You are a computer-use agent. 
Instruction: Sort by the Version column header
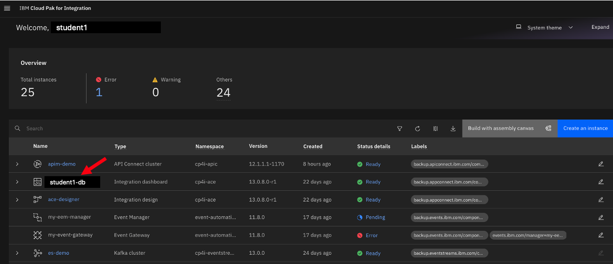pyautogui.click(x=258, y=146)
